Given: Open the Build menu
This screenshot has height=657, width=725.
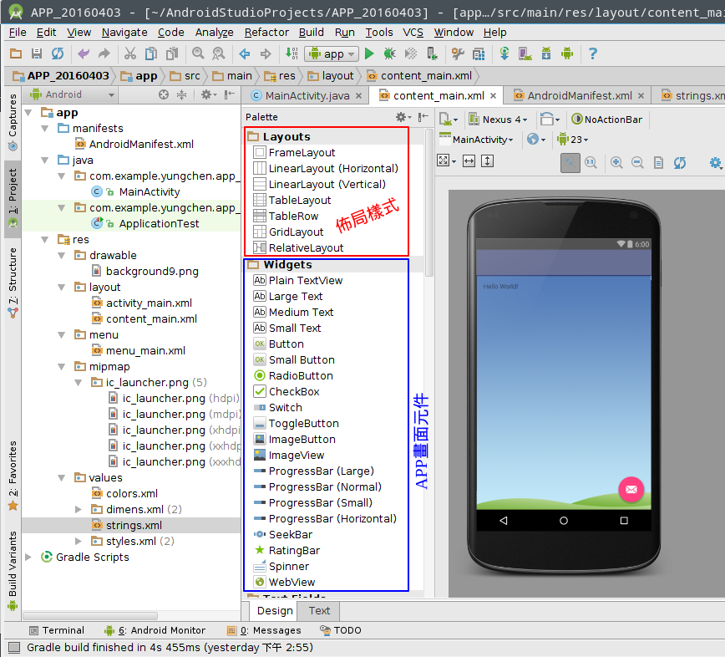Looking at the screenshot, I should point(312,33).
